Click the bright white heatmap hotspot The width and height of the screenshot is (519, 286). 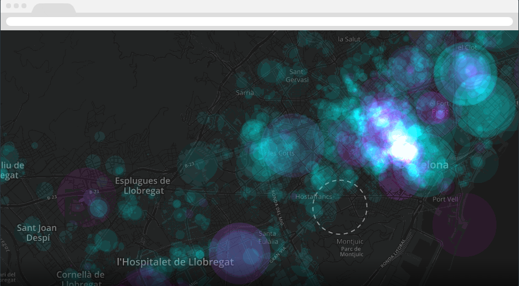(402, 148)
